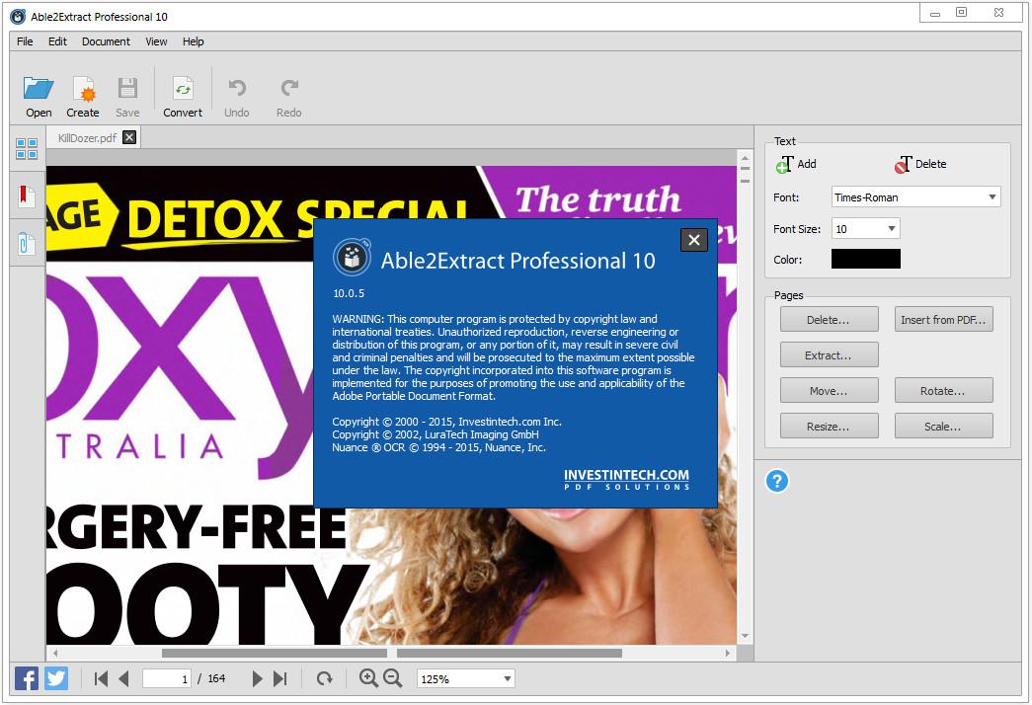Image resolution: width=1032 pixels, height=705 pixels.
Task: Rotate the view with the circular arrow
Action: [325, 678]
